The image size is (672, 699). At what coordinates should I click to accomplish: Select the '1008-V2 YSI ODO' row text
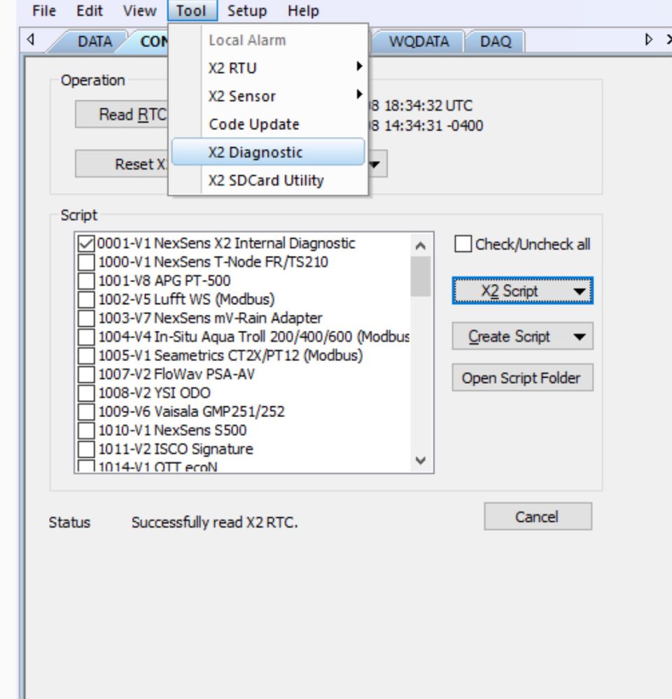coord(154,393)
